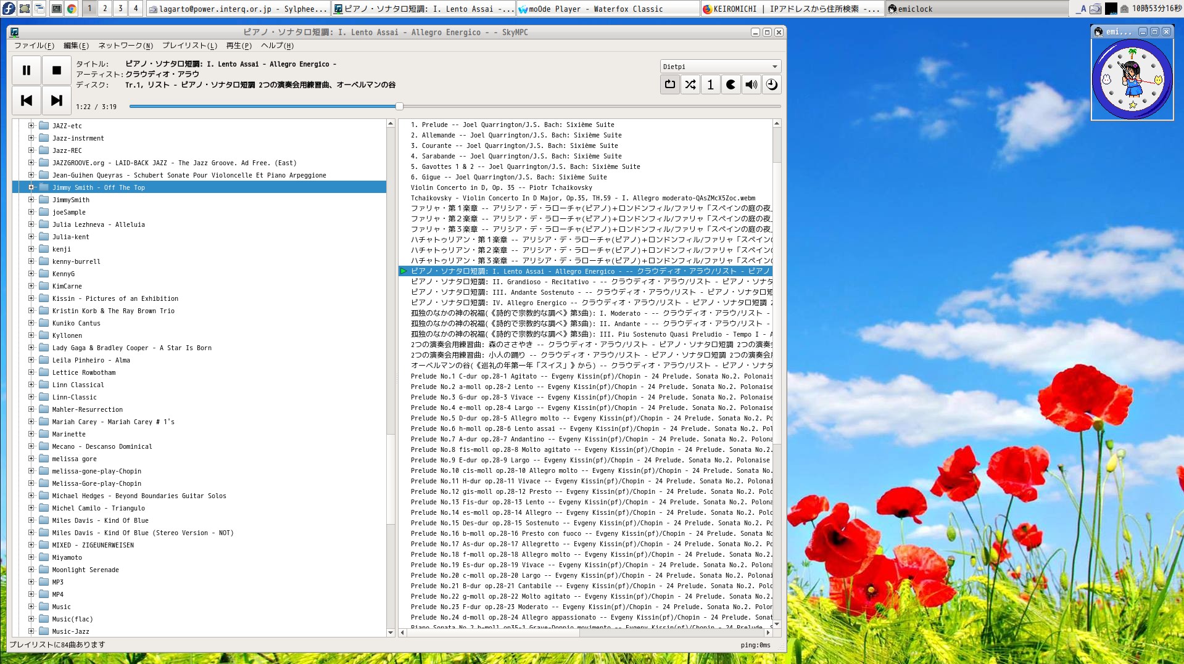
Task: Pause the currently playing track
Action: pos(27,70)
